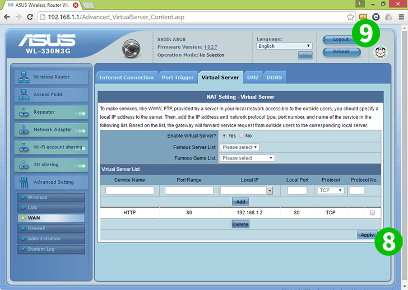
Task: Click the 3G sharing icon
Action: [24, 165]
